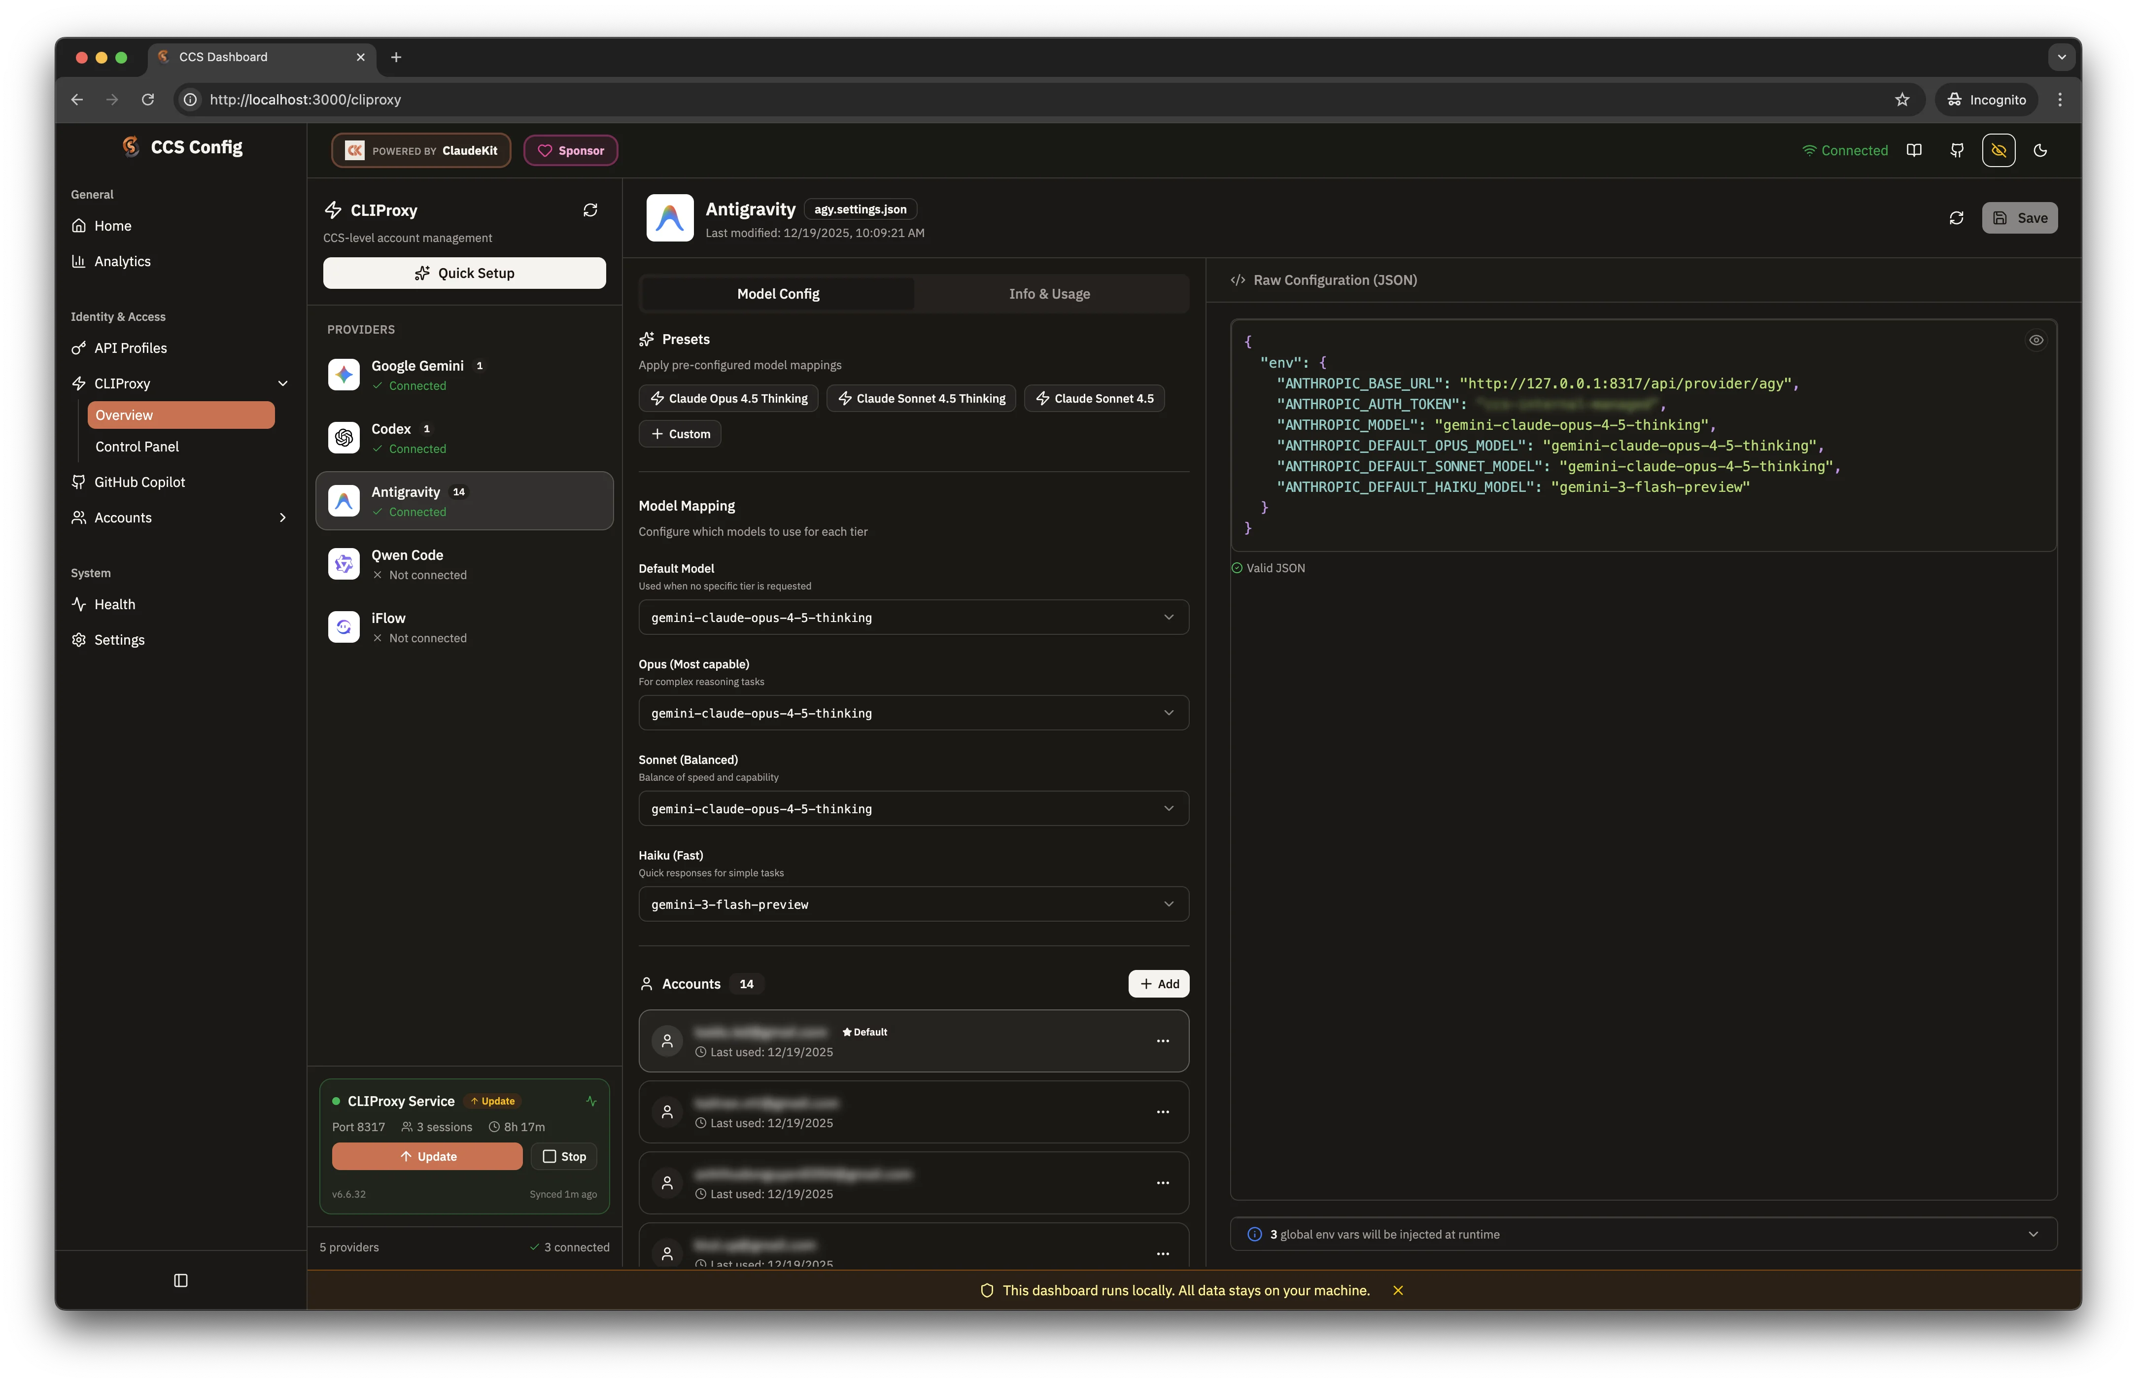Reveal masked values in the JSON panel

point(2036,340)
